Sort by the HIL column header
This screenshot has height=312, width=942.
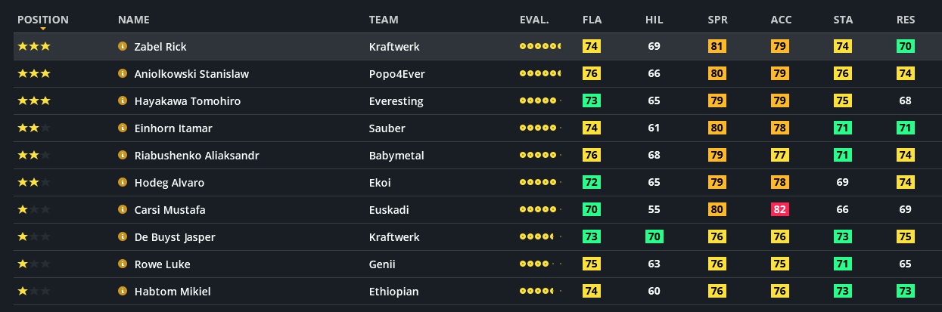pos(654,20)
